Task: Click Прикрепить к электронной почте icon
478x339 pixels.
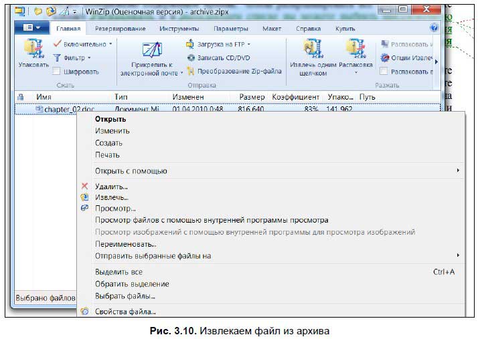Action: [x=151, y=51]
